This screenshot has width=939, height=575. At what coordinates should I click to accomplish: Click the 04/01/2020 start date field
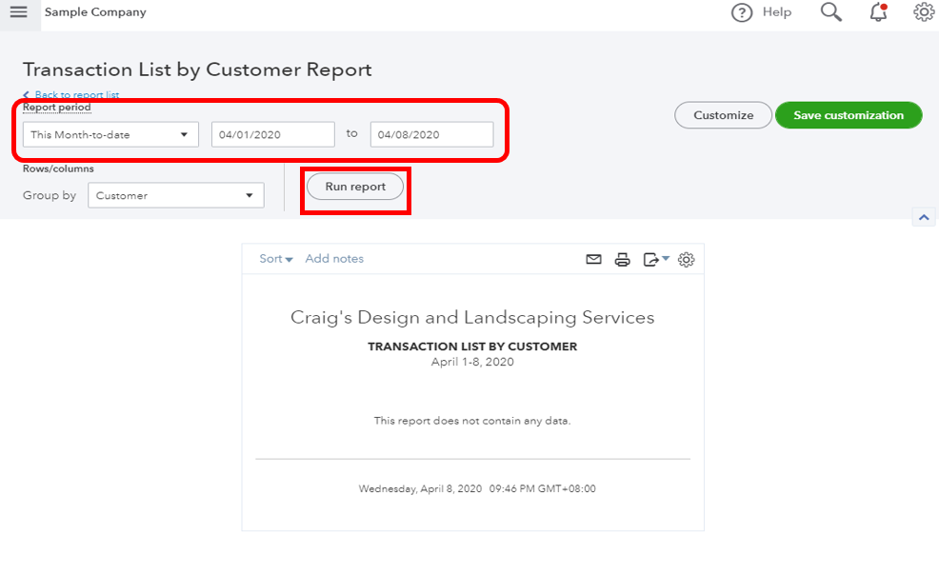coord(272,134)
